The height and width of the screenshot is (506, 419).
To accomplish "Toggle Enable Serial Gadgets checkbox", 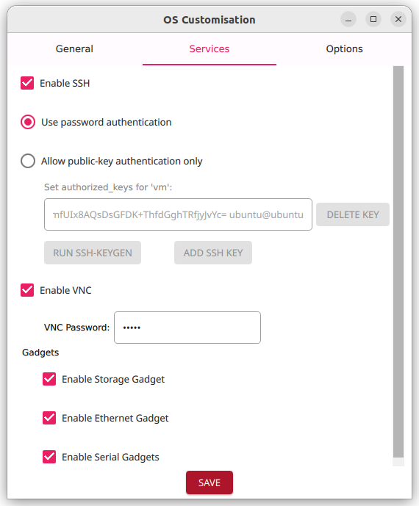I will click(49, 457).
